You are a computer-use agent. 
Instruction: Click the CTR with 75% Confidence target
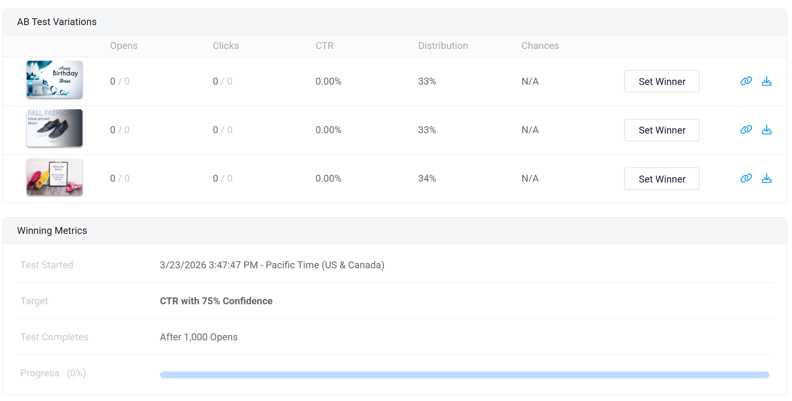pos(216,301)
